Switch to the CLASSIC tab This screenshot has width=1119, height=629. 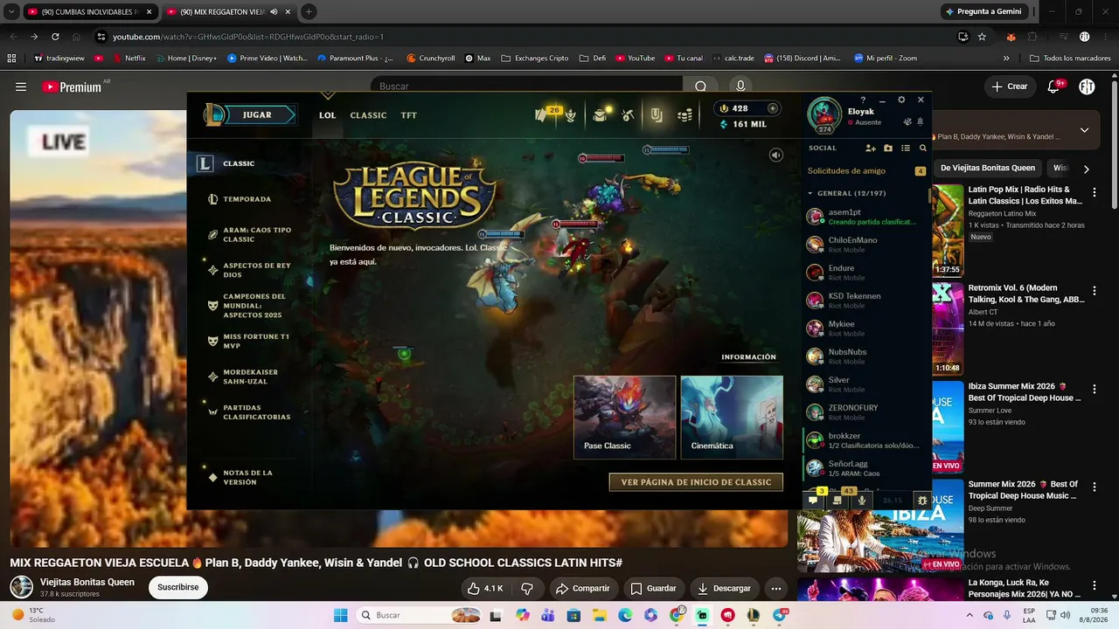click(368, 115)
